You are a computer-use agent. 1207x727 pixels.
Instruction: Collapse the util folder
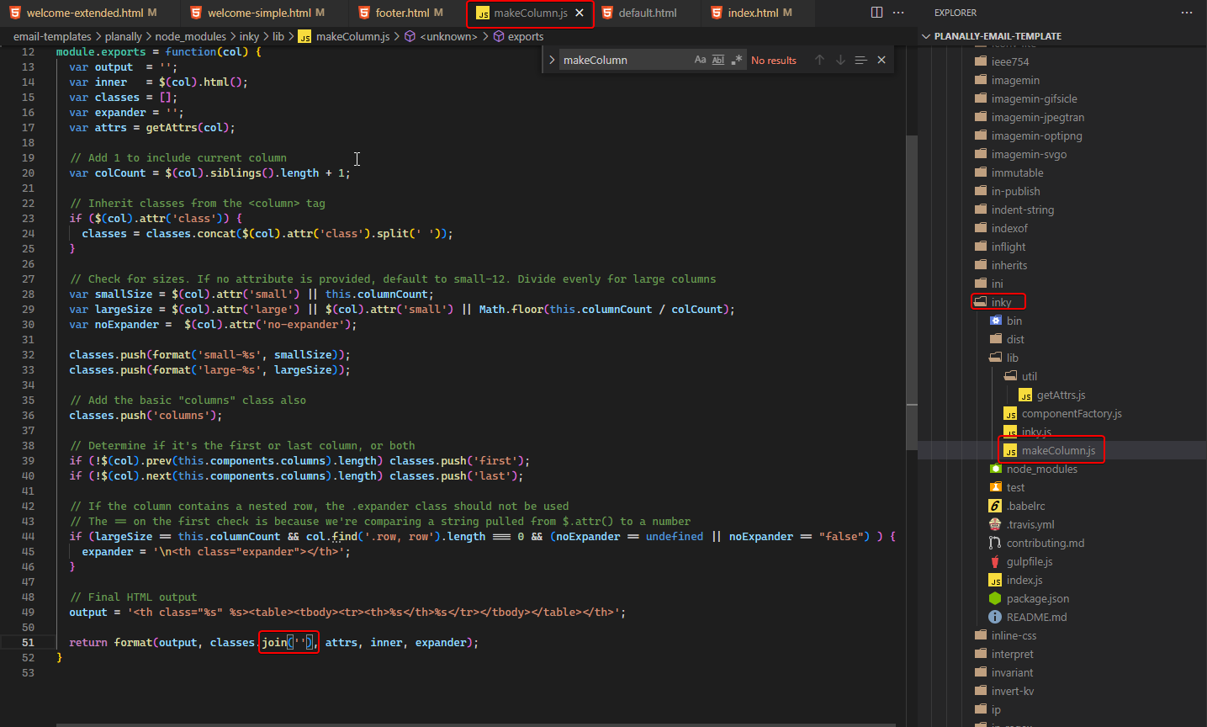tap(1030, 376)
